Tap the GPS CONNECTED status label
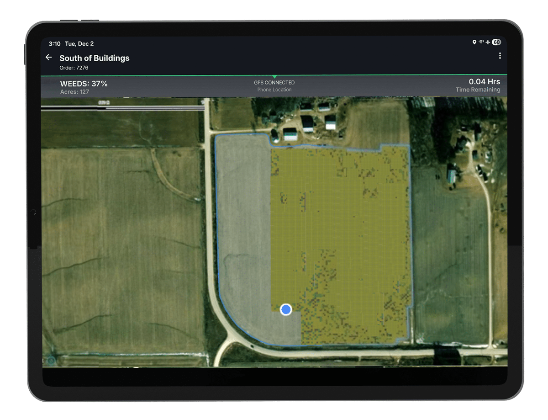This screenshot has width=548, height=420. (274, 83)
